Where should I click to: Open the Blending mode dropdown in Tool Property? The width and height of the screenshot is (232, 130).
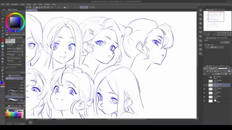pyautogui.click(x=20, y=48)
